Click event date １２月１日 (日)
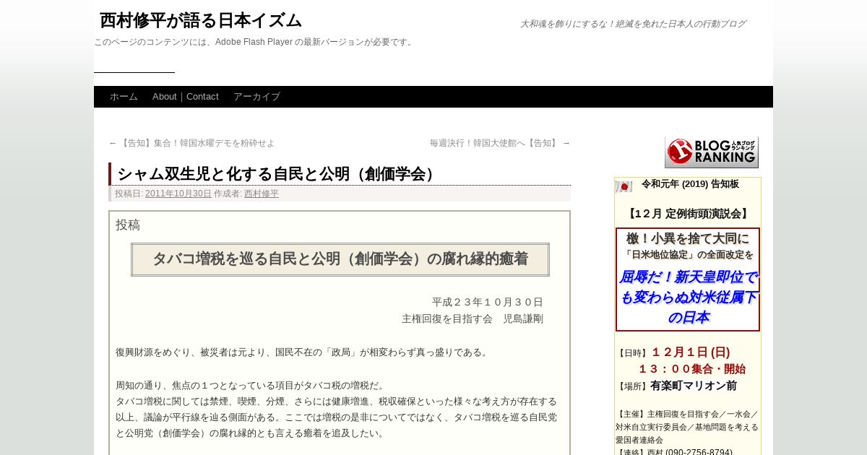The height and width of the screenshot is (455, 867). 690,352
